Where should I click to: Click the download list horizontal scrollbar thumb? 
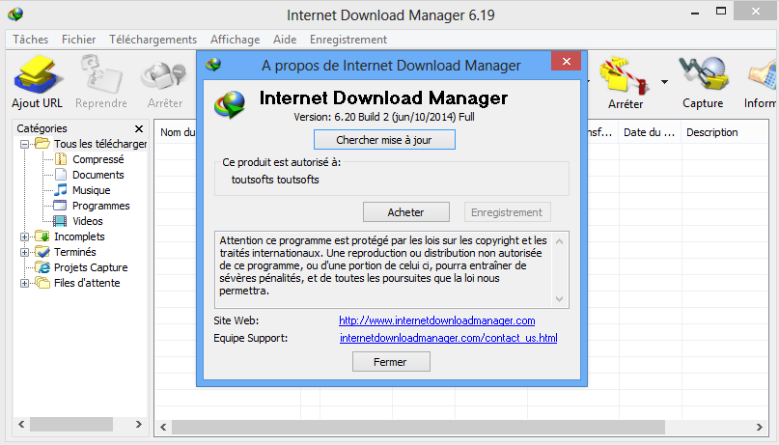(x=418, y=427)
